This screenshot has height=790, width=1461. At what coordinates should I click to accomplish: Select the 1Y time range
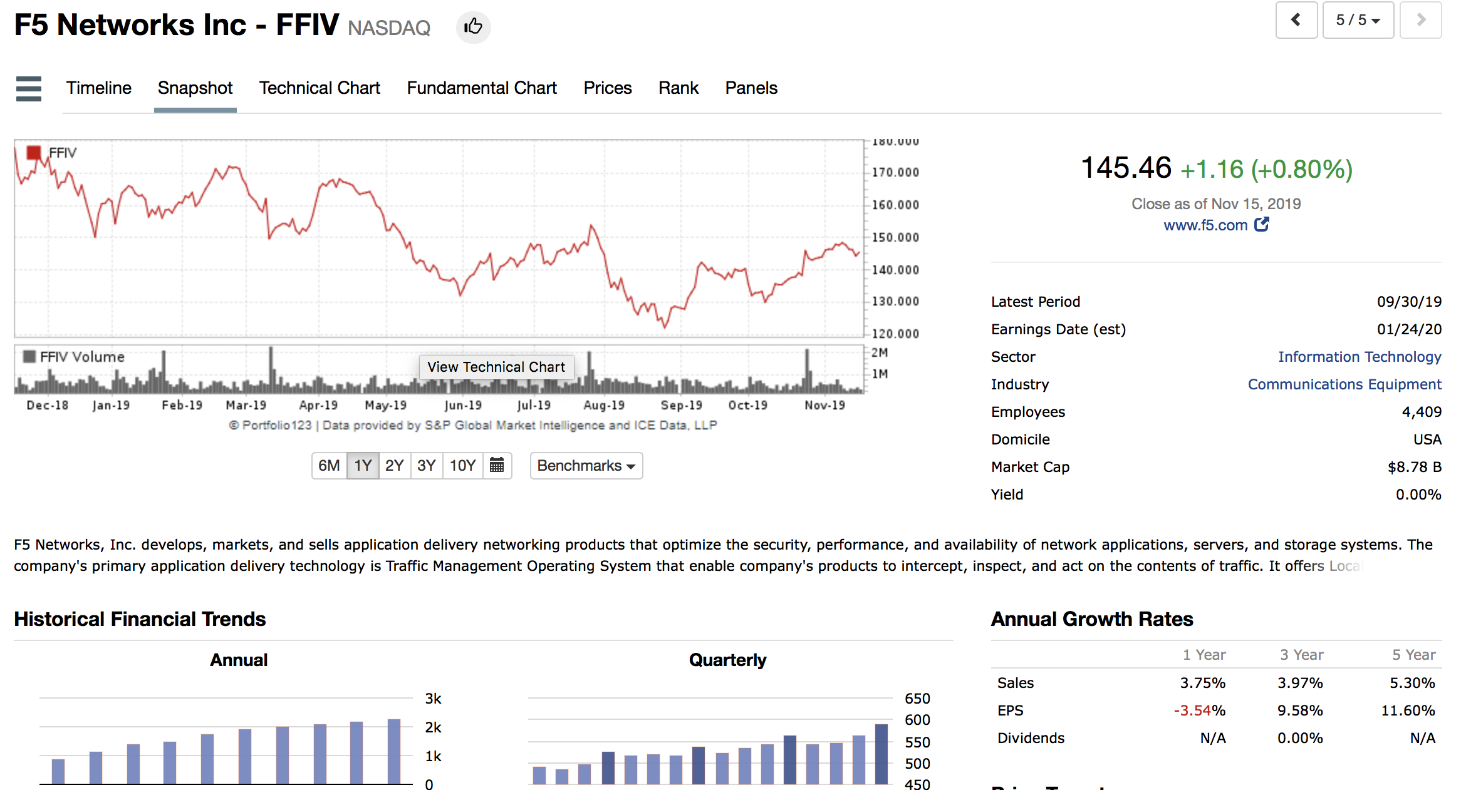(363, 466)
